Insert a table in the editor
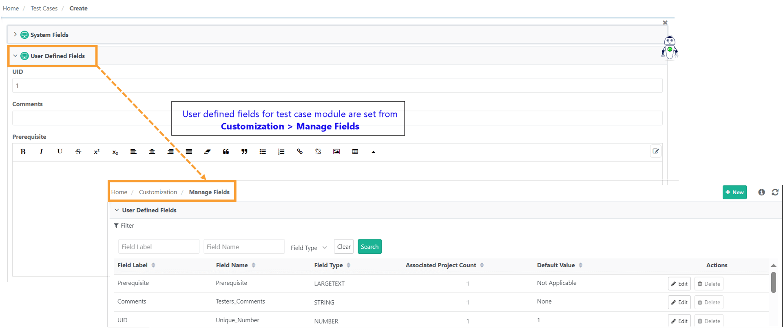The image size is (783, 328). click(x=355, y=152)
